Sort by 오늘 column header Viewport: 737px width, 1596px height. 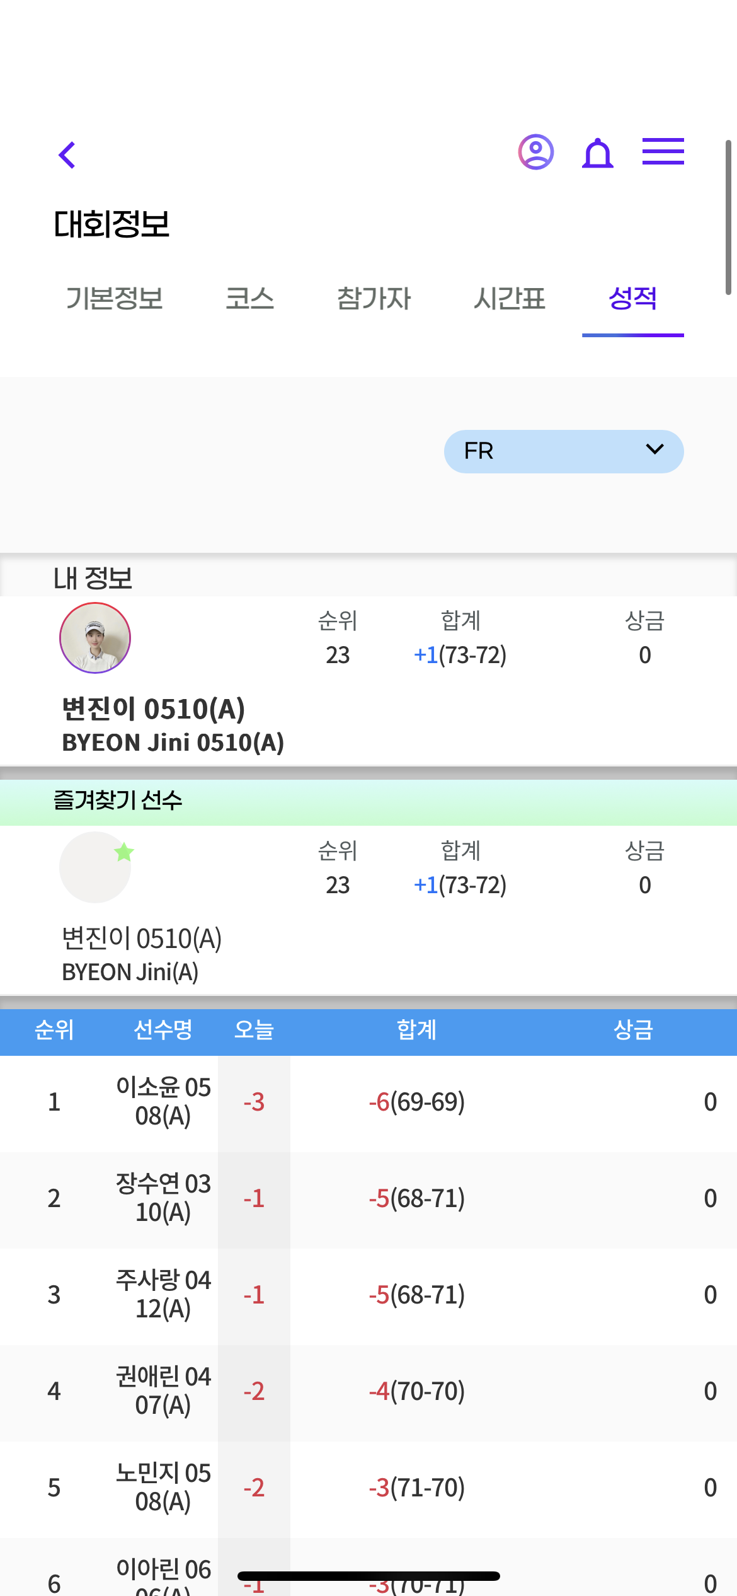(254, 1030)
